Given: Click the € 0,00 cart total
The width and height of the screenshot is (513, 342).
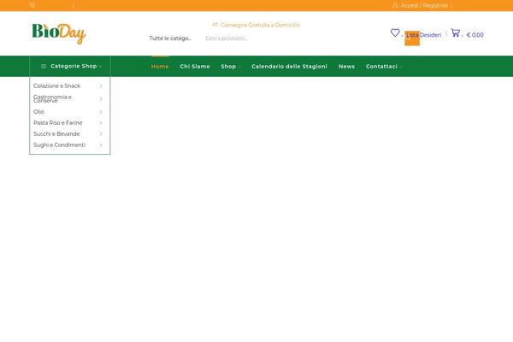Looking at the screenshot, I should 475,35.
